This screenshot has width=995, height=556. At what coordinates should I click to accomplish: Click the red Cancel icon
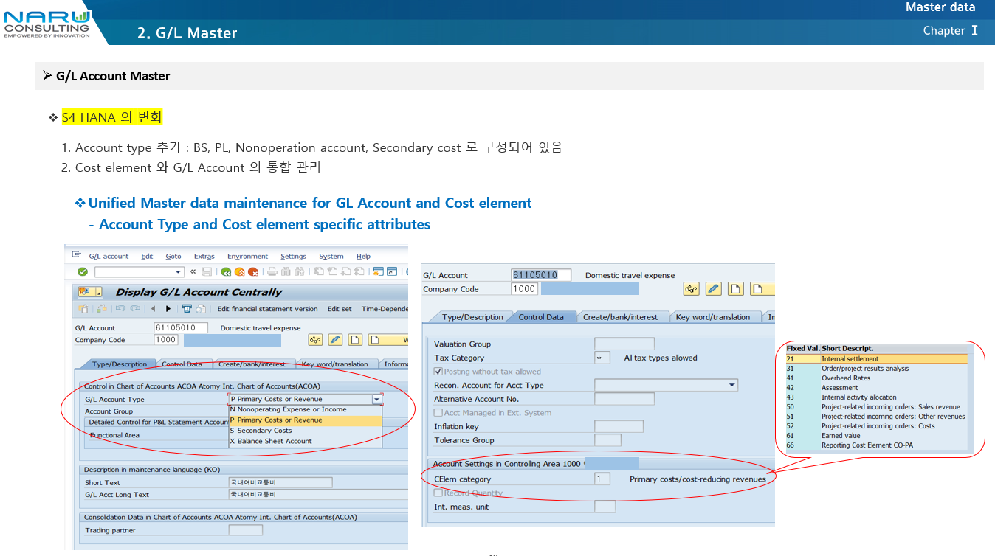pos(253,272)
